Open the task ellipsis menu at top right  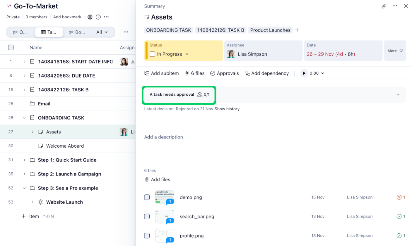(x=395, y=6)
